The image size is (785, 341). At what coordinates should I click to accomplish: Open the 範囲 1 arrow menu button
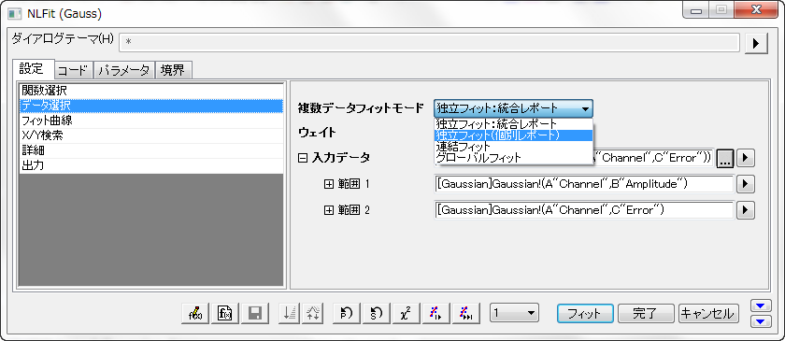tap(746, 184)
